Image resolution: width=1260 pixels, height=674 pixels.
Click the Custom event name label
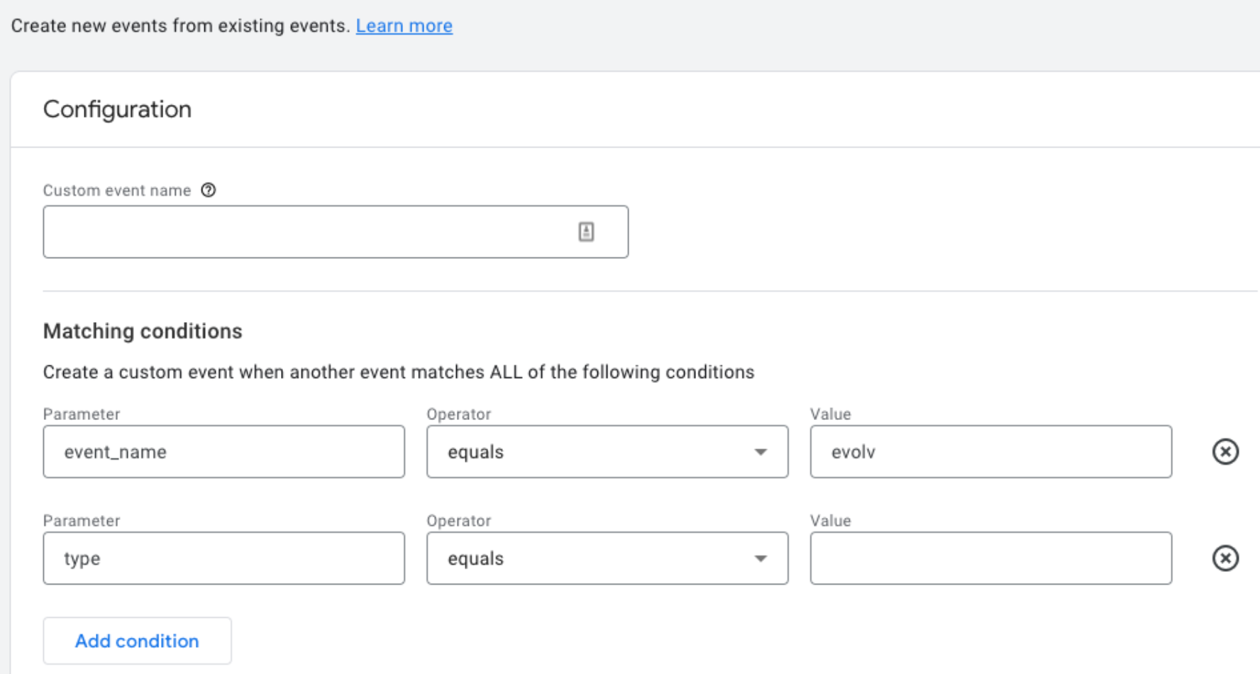coord(117,190)
